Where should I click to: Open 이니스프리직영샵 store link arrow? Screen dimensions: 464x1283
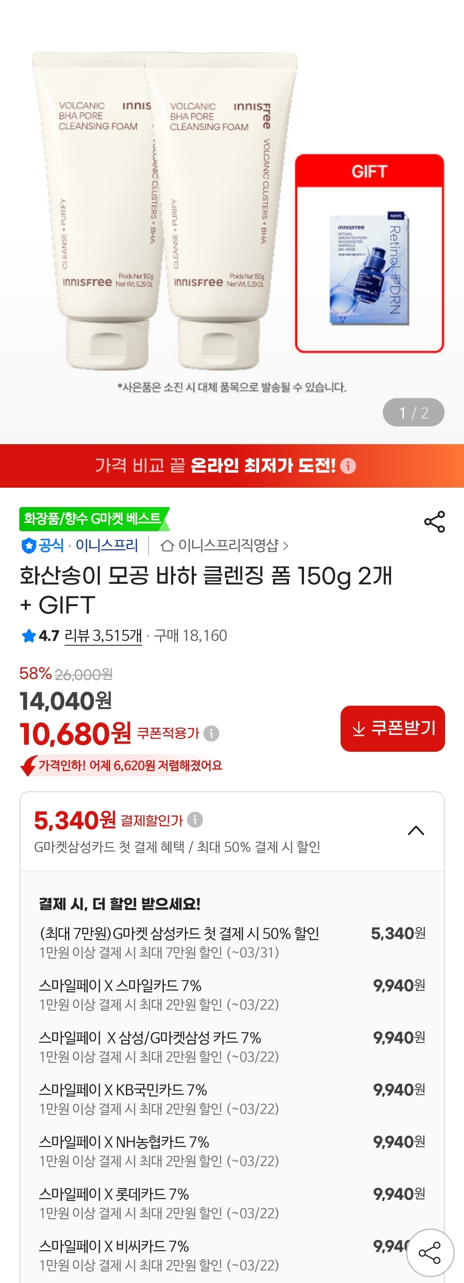coord(286,546)
